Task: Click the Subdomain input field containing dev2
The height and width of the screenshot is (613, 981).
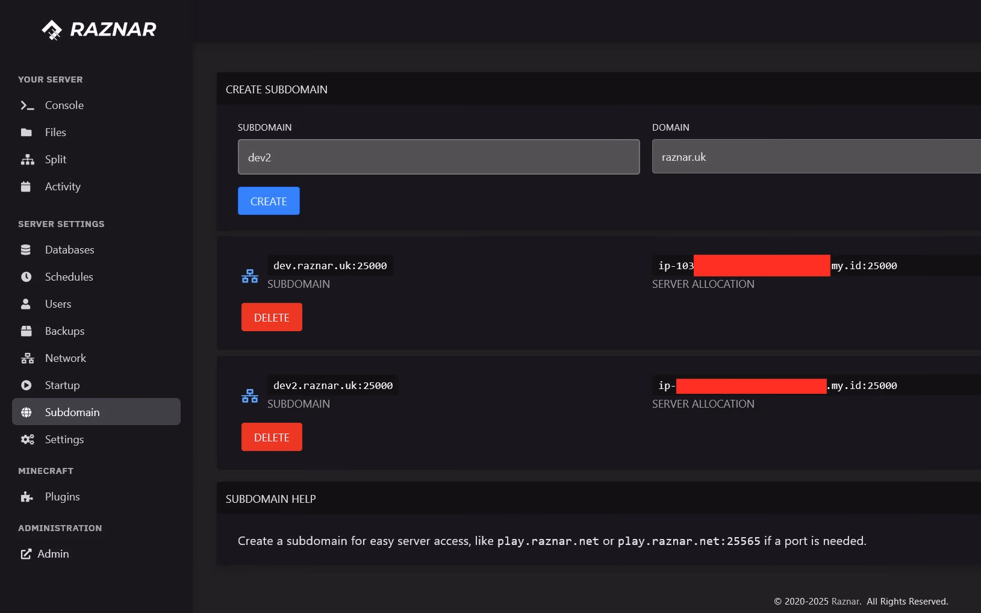Action: click(438, 157)
